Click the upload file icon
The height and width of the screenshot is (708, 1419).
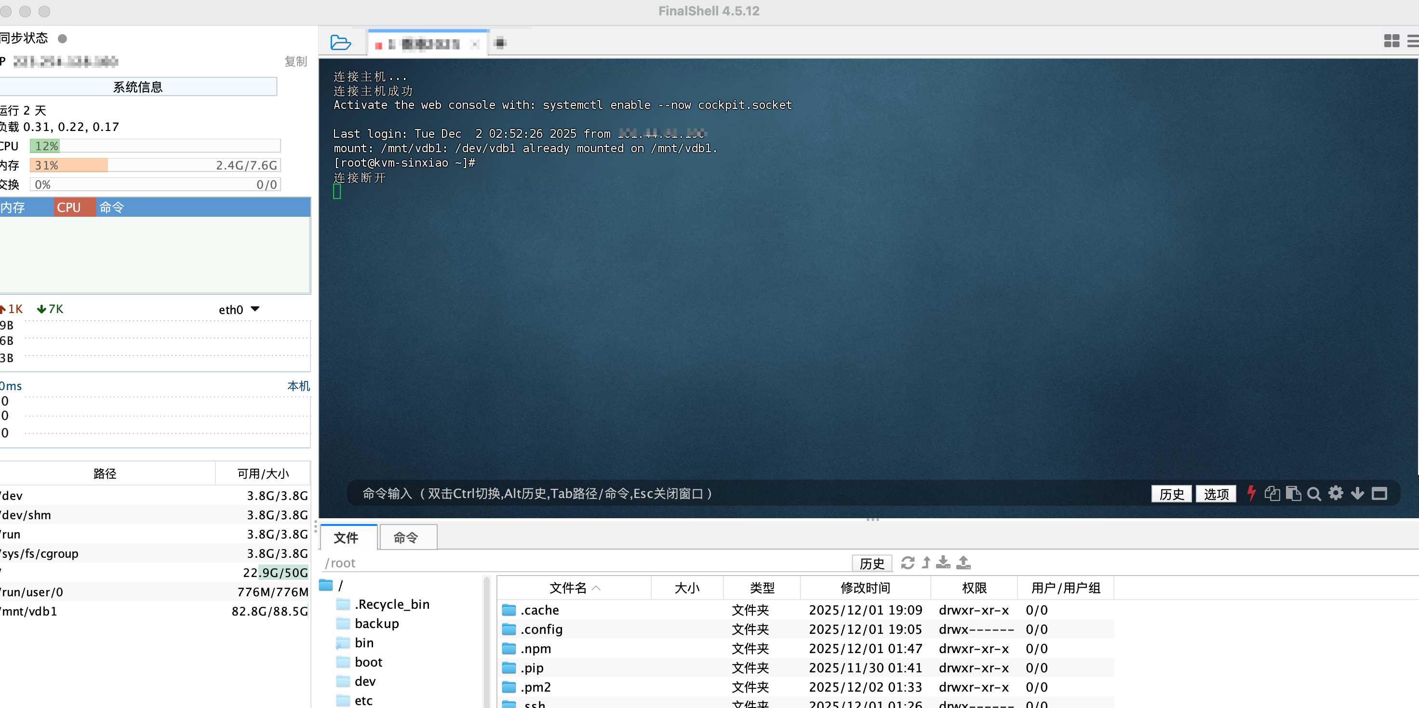coord(964,562)
